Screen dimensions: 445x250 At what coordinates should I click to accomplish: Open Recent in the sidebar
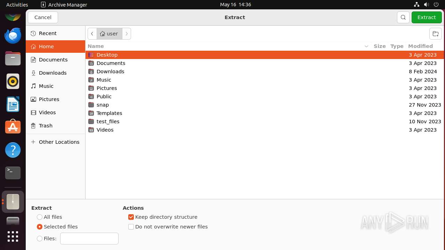pos(55,33)
